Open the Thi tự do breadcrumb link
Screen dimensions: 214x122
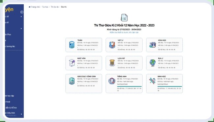(55, 7)
